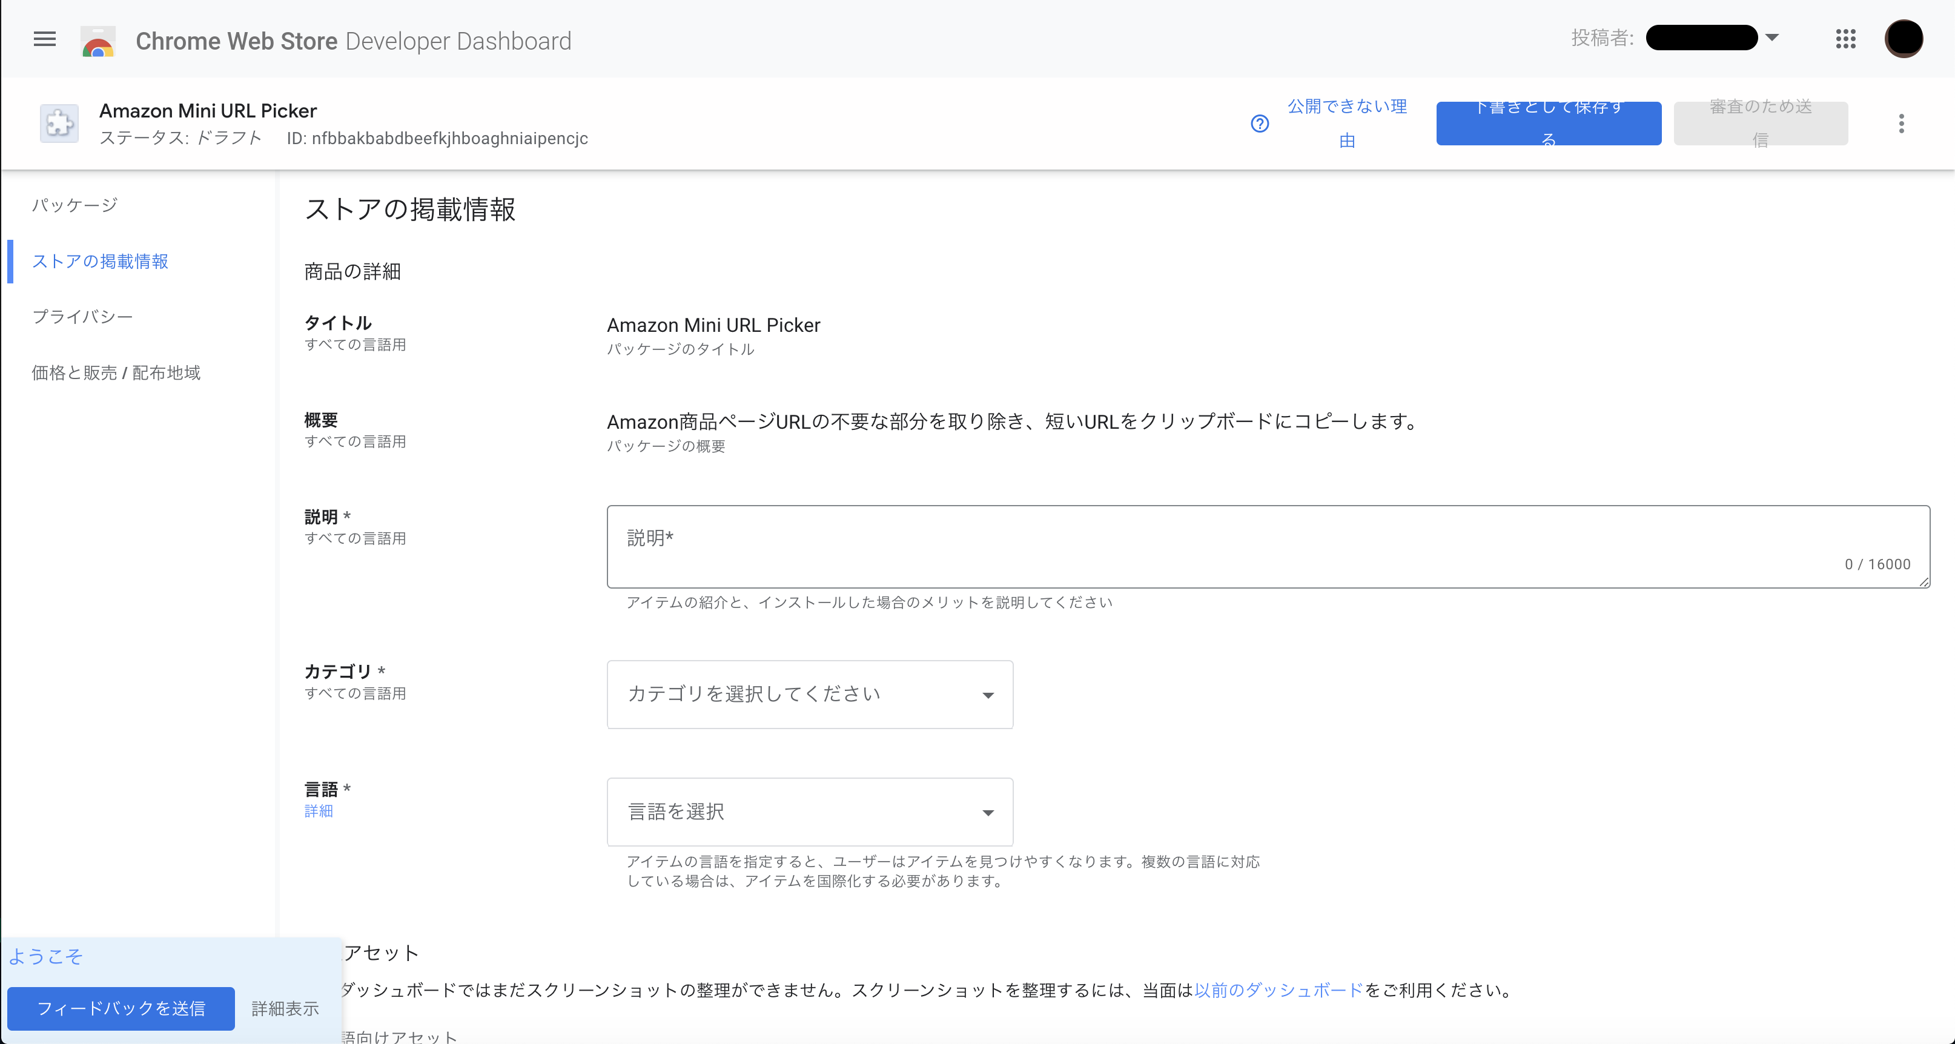Go to the パッケージ section
This screenshot has height=1044, width=1955.
tap(74, 205)
